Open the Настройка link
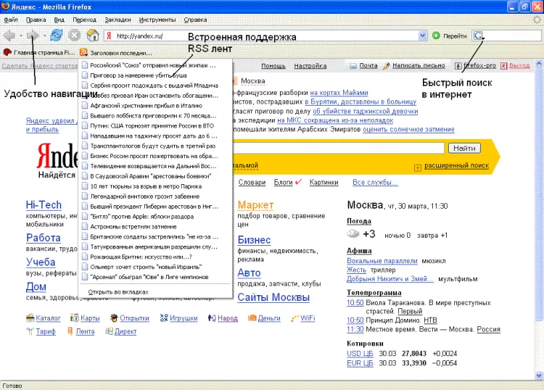The image size is (544, 390). (310, 65)
